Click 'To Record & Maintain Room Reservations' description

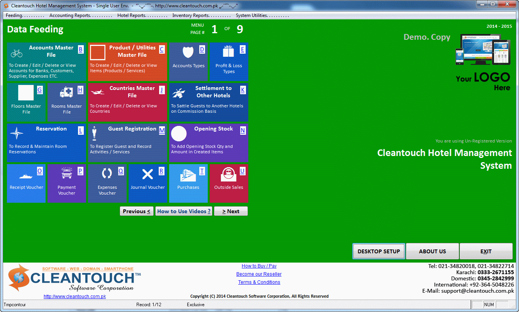click(x=38, y=149)
